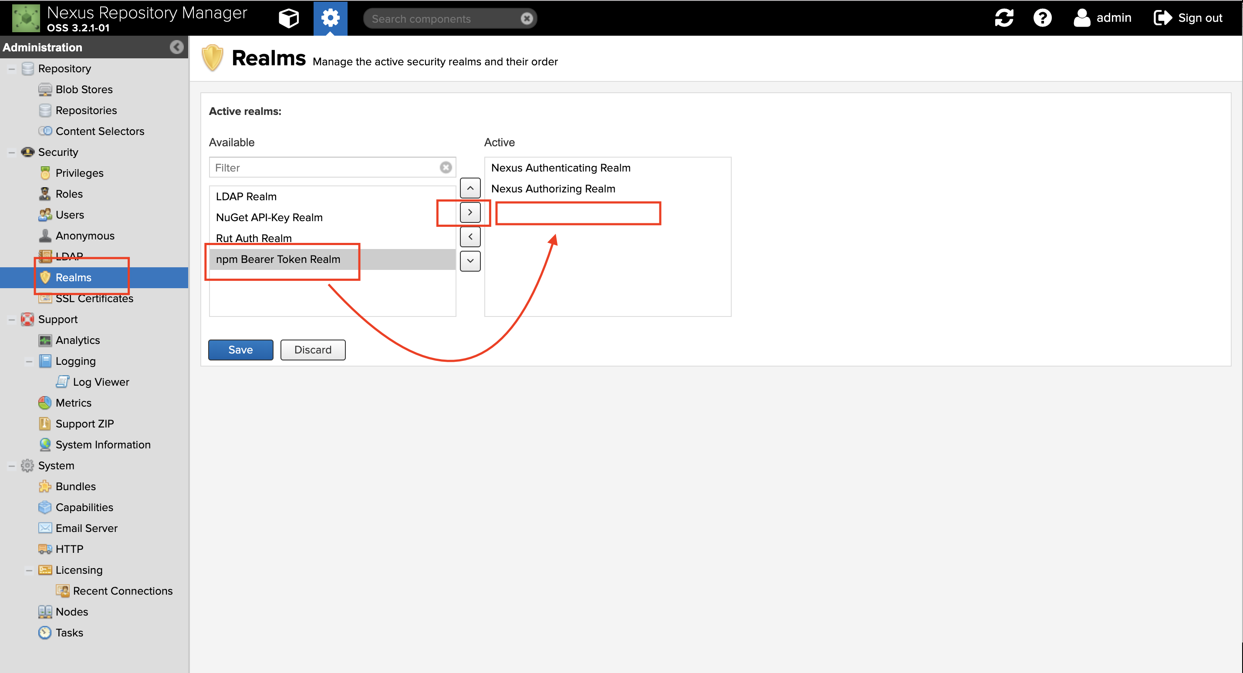Screen dimensions: 1243x673
Task: Select Nodes in the System menu
Action: point(71,611)
